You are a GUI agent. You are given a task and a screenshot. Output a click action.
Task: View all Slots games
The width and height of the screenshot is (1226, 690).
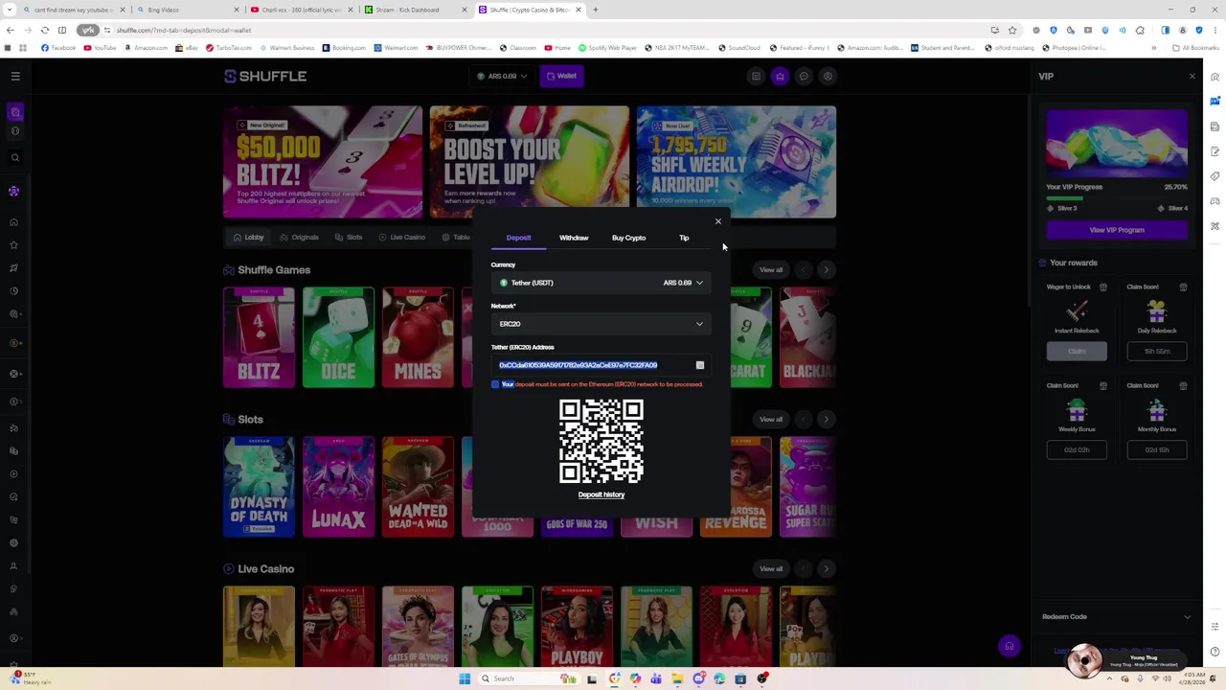tap(770, 419)
